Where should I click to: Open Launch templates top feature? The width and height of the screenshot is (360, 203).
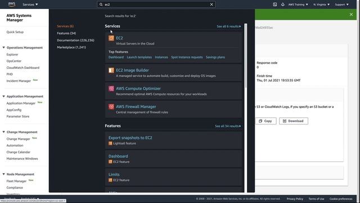[x=139, y=57]
